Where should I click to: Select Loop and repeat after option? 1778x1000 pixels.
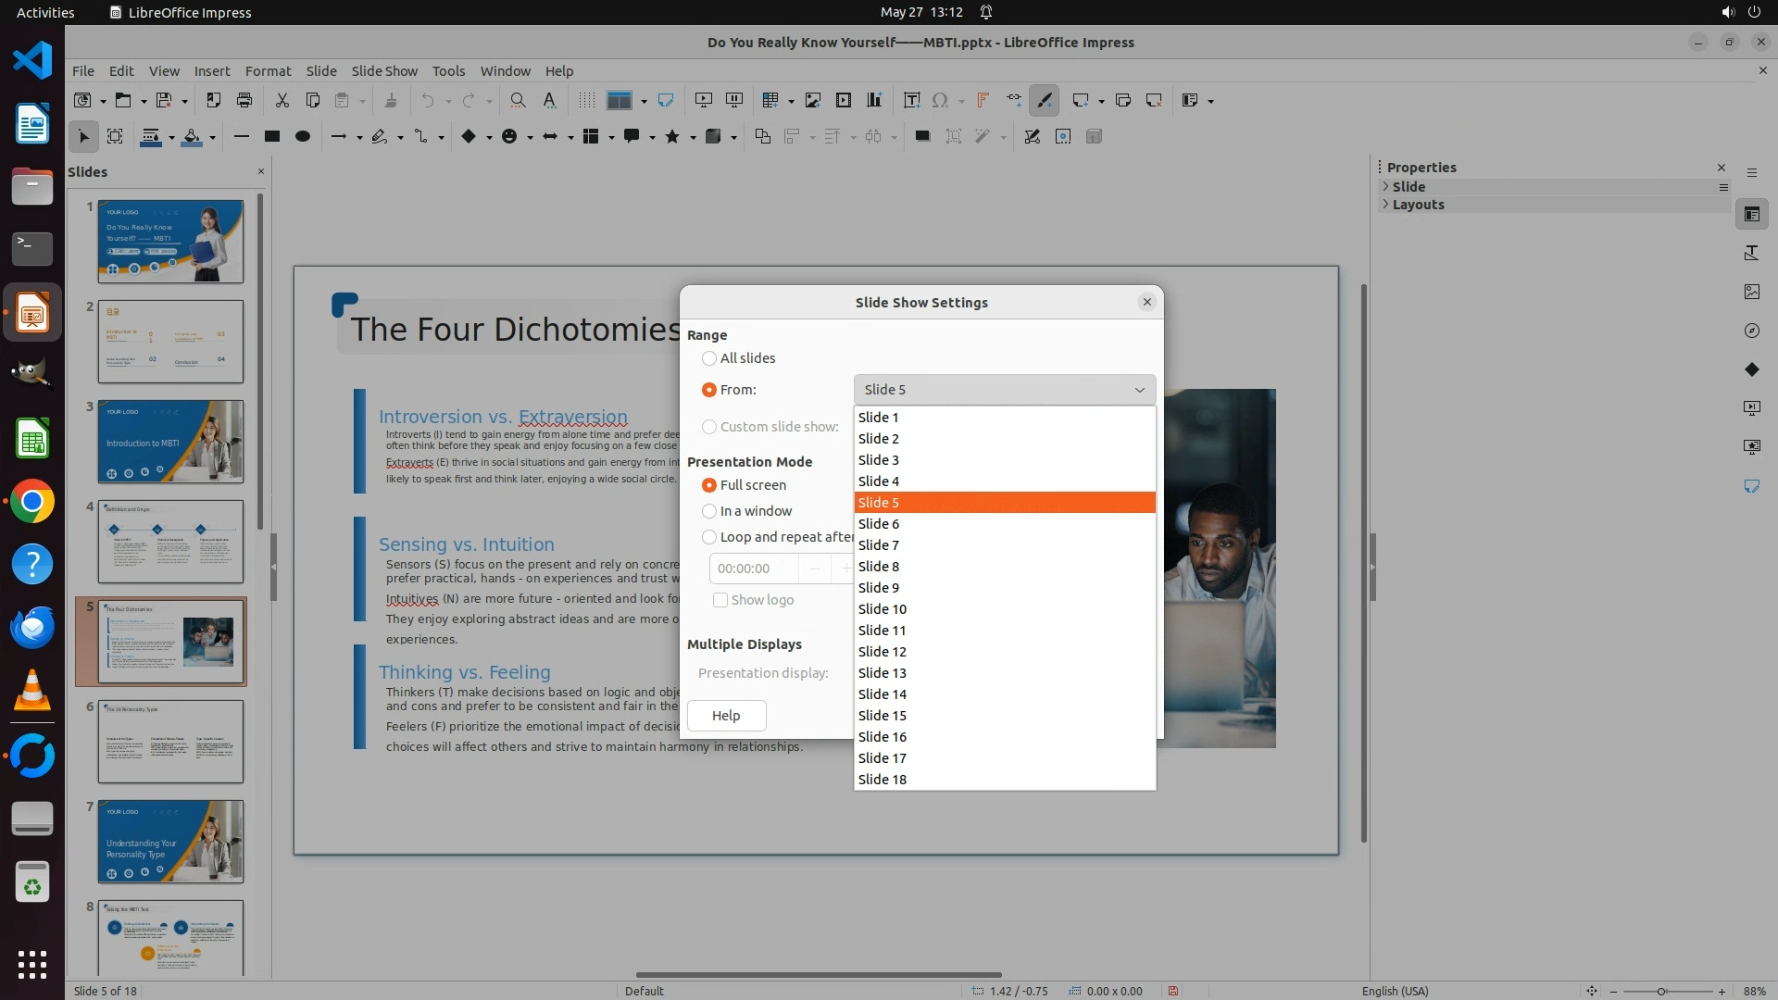(709, 537)
